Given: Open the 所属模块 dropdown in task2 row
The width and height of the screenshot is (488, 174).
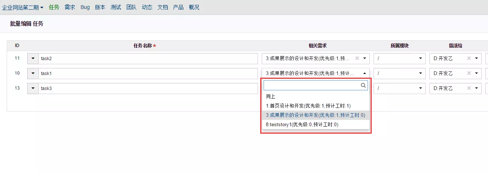Looking at the screenshot, I should click(x=400, y=59).
